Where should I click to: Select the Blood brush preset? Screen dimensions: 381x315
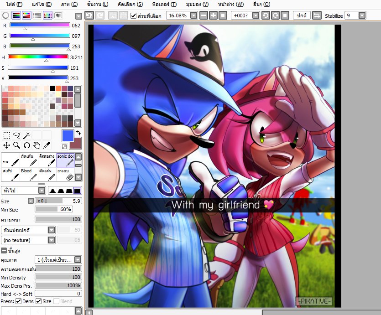(x=29, y=175)
